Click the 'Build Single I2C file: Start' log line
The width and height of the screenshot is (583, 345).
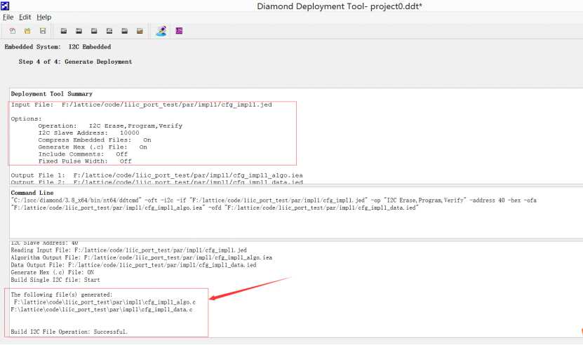[x=55, y=280]
